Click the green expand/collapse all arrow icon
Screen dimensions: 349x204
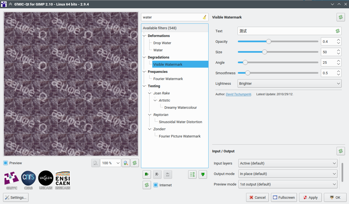(203, 174)
